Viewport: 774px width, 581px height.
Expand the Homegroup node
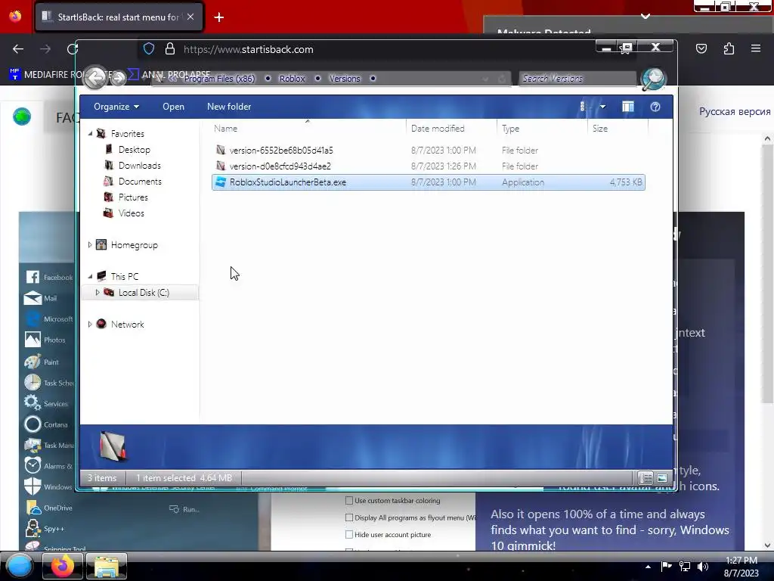(90, 244)
